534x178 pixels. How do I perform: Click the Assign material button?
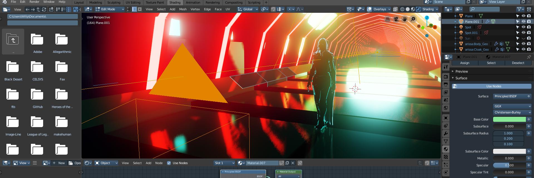[x=465, y=63]
